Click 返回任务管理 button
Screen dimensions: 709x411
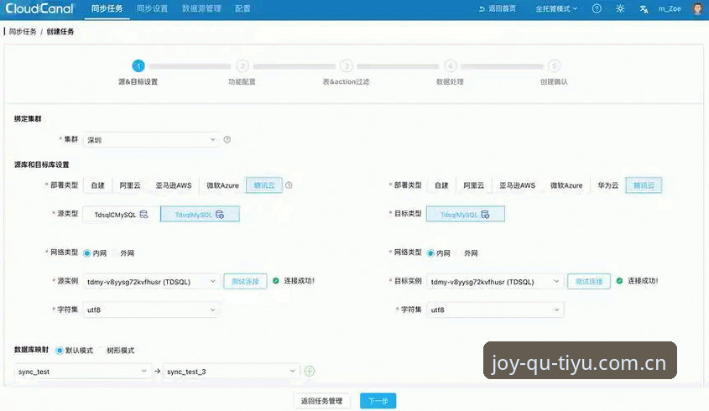click(x=322, y=401)
